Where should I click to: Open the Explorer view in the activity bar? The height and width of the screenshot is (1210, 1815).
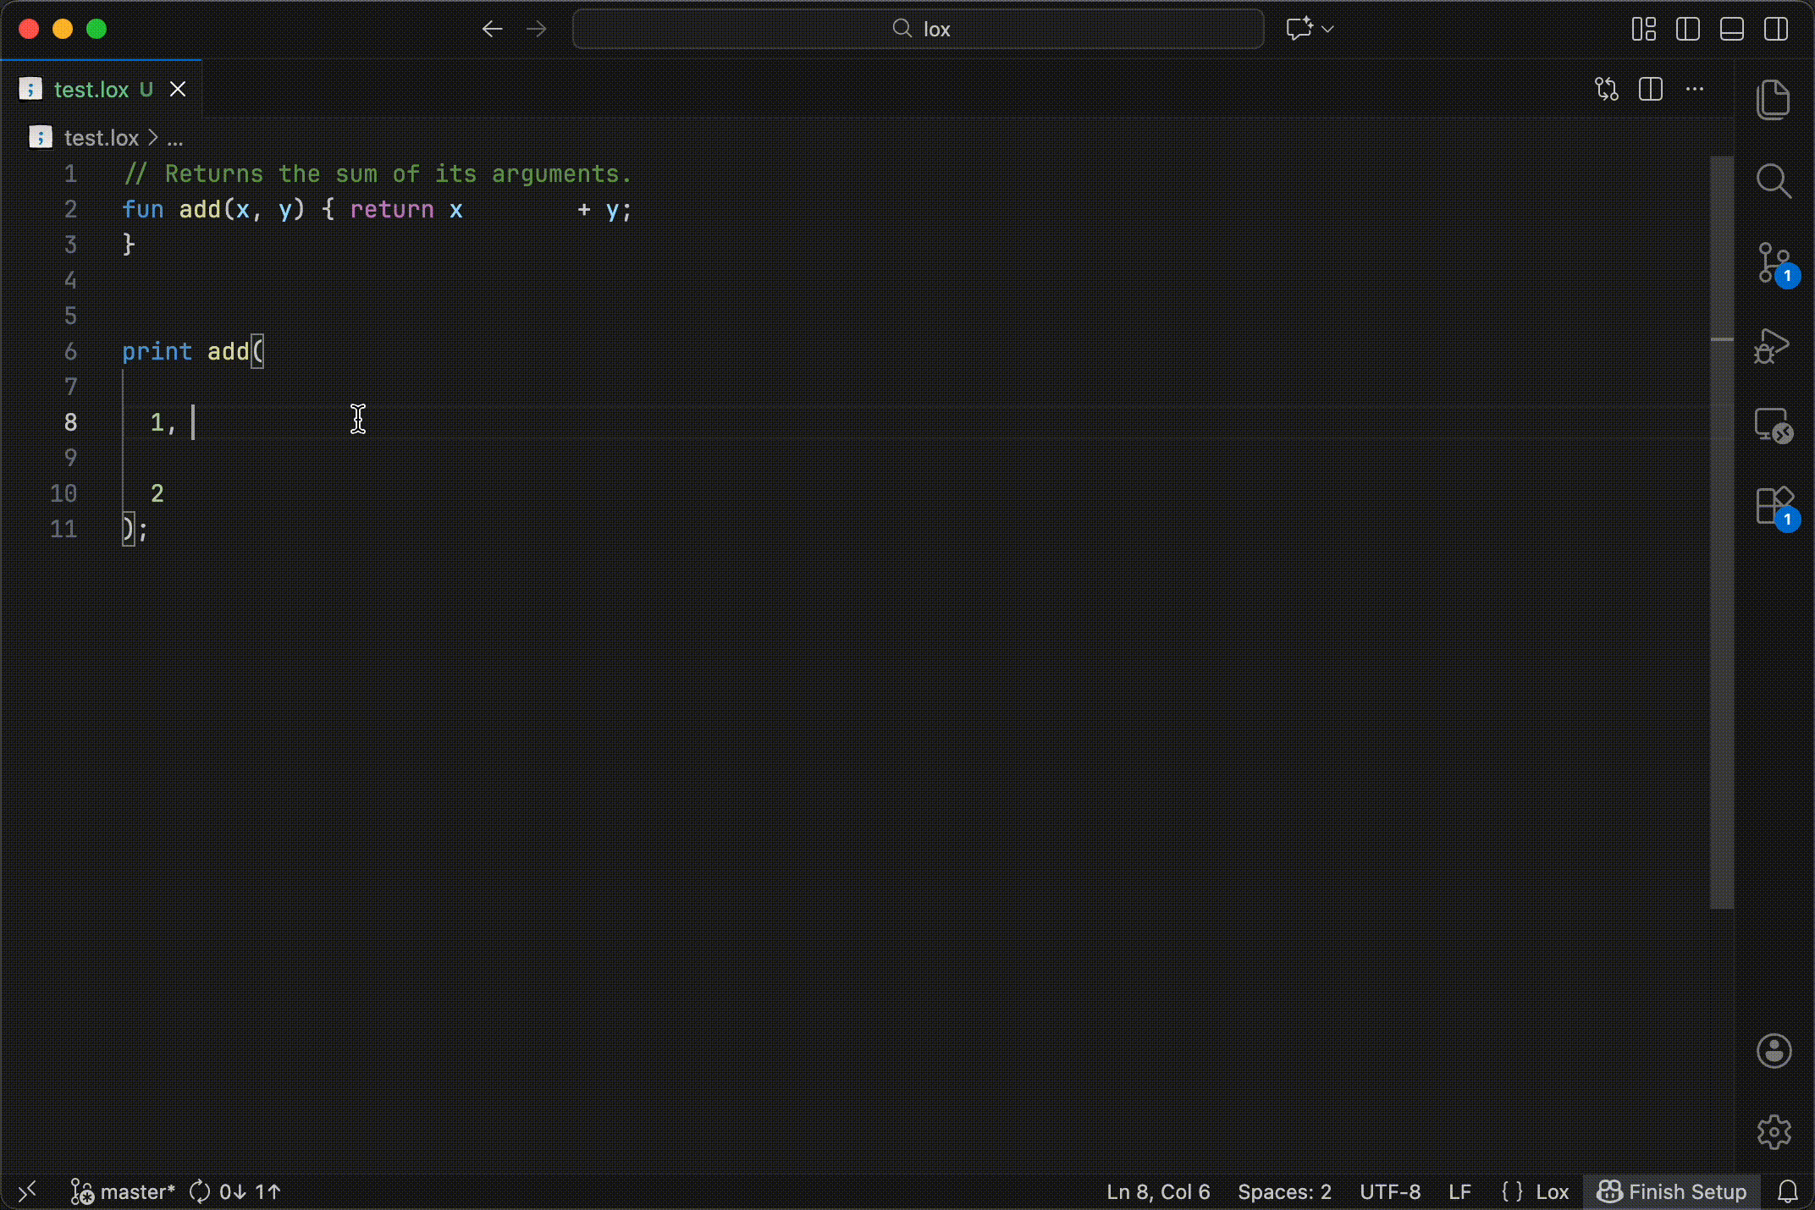click(x=1774, y=100)
